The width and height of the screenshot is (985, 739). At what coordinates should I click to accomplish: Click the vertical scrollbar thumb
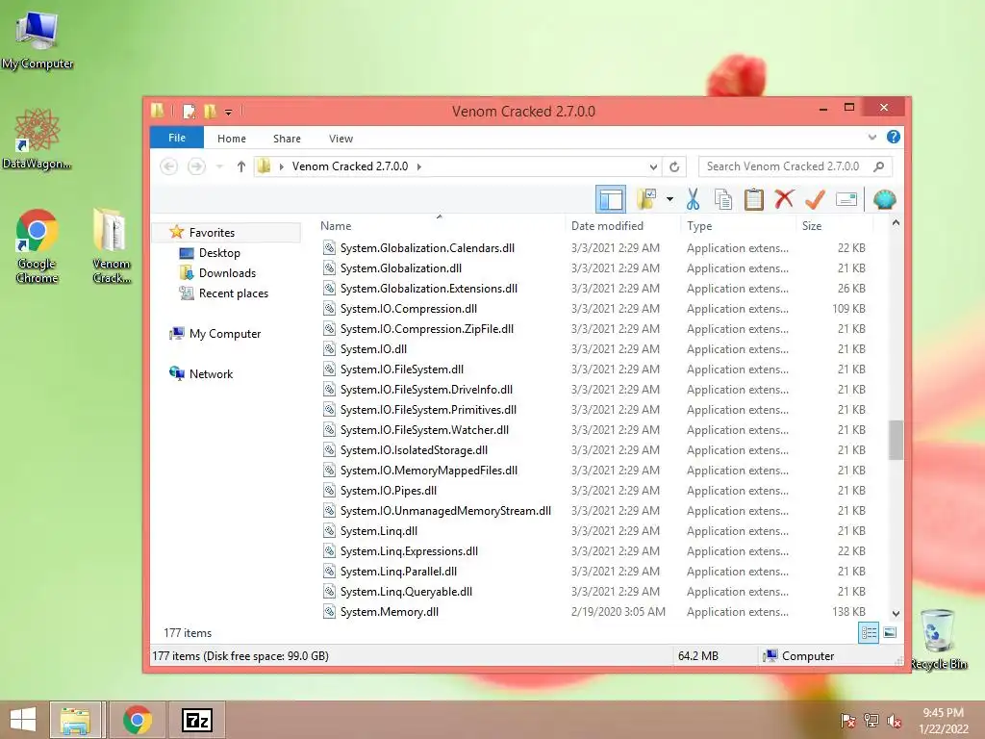coord(896,440)
